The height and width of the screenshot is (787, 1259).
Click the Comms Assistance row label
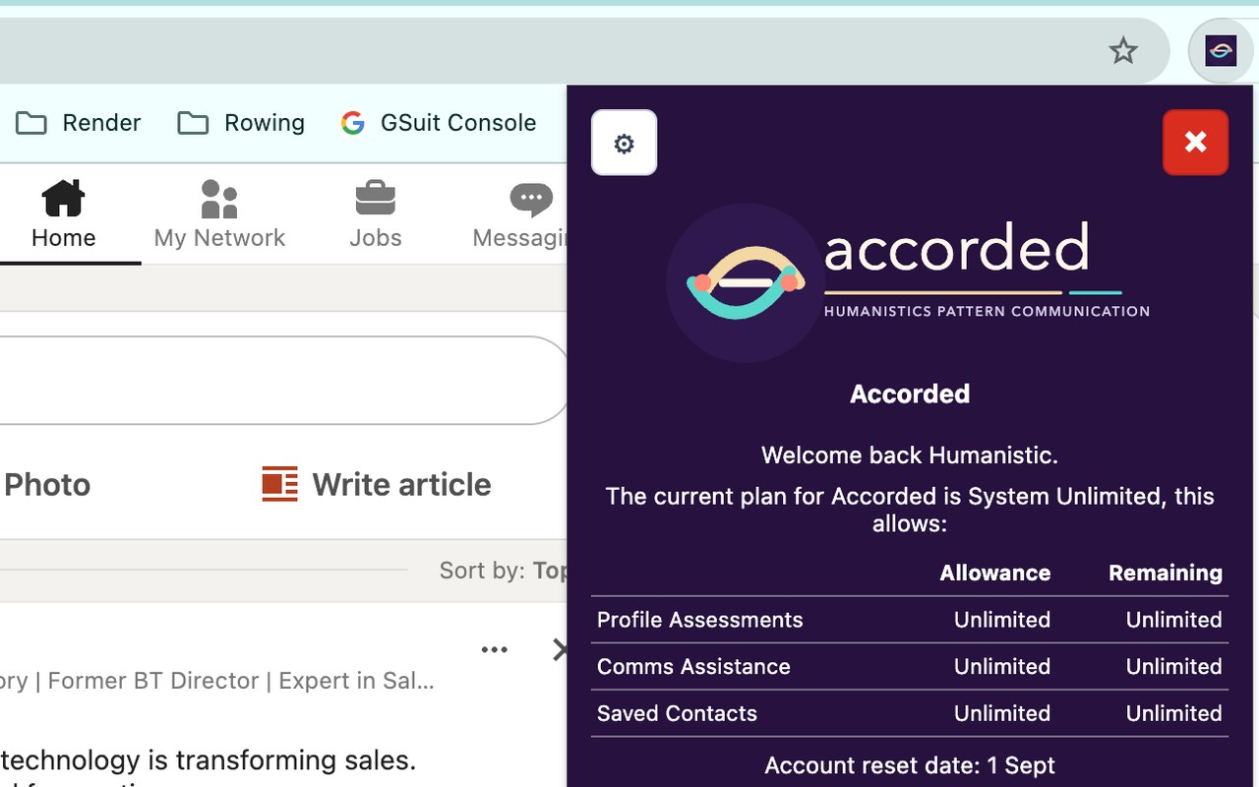pyautogui.click(x=693, y=666)
